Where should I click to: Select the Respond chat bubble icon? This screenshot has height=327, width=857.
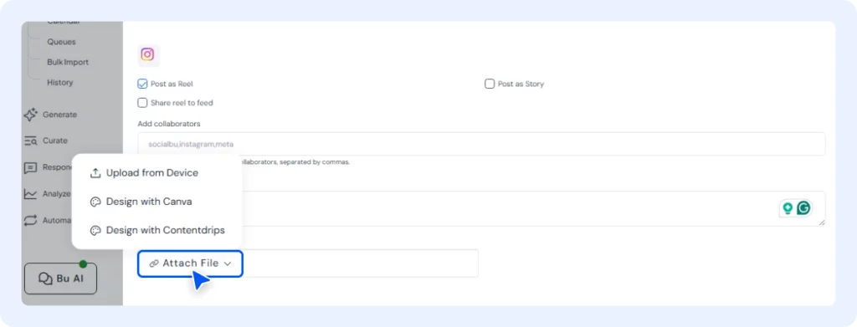click(x=31, y=167)
